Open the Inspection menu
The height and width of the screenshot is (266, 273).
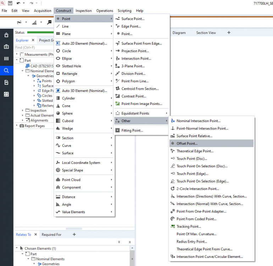(x=83, y=11)
